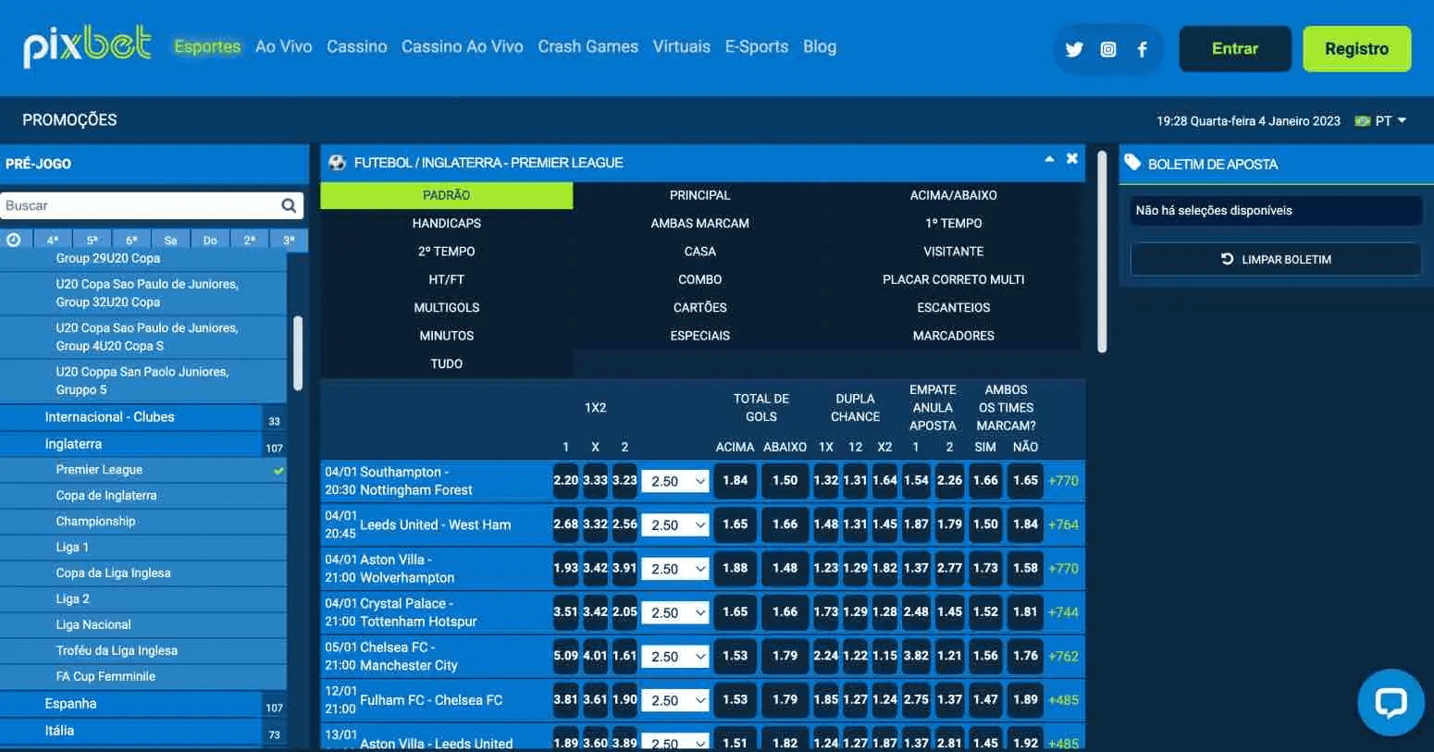Select MARCADORES market tab
This screenshot has width=1434, height=752.
coord(954,336)
